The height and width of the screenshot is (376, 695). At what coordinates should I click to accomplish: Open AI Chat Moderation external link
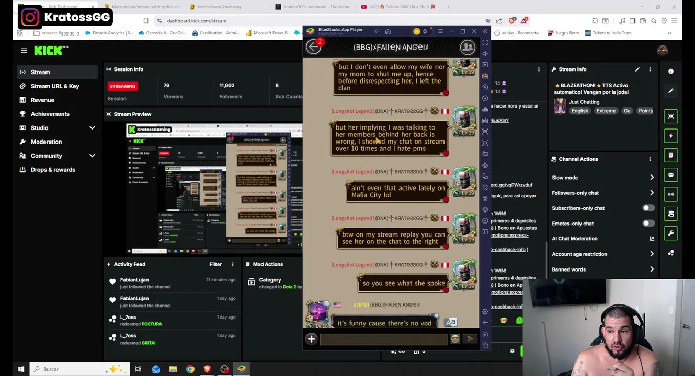[652, 239]
